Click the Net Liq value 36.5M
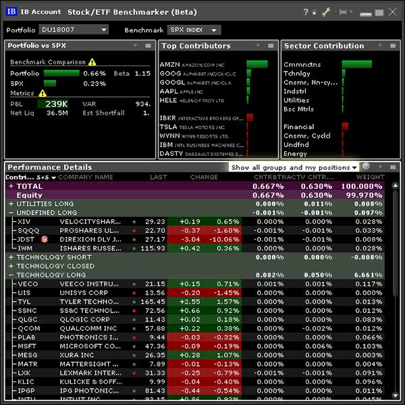The width and height of the screenshot is (405, 405). [x=57, y=113]
